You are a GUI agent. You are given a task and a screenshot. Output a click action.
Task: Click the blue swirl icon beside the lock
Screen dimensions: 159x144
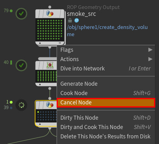pos(77,20)
